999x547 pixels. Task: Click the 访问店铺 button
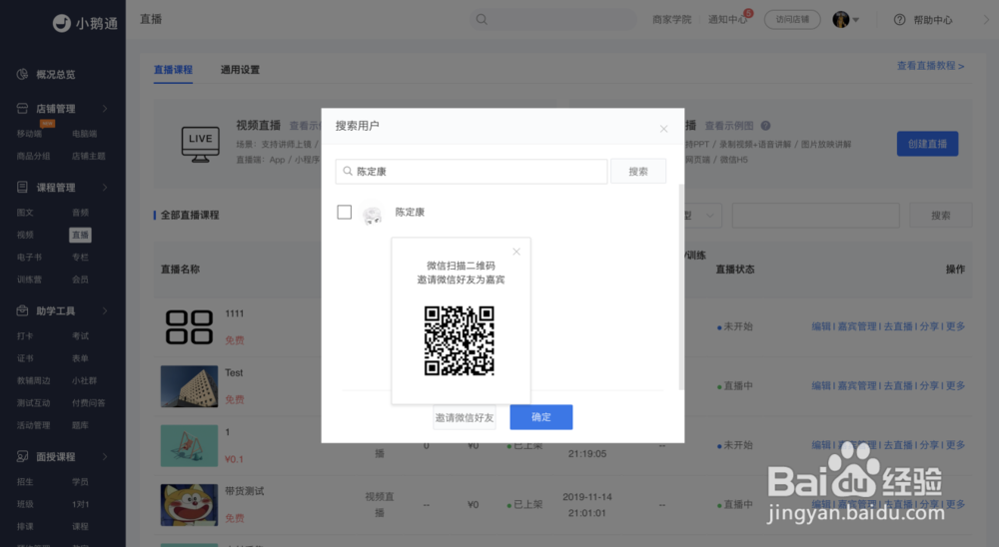tap(792, 20)
